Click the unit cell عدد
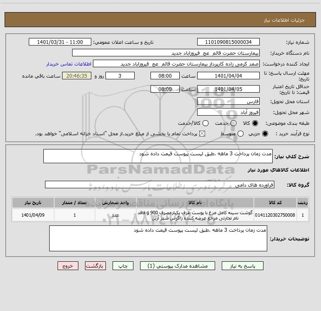This screenshot has width=321, height=311. click(x=115, y=215)
